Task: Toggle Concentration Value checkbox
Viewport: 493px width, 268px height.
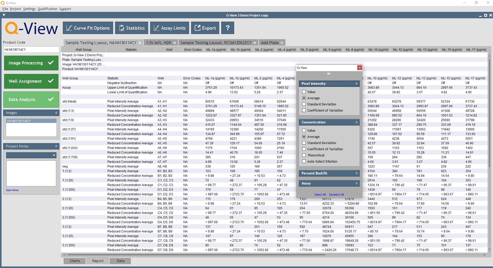Action: [x=304, y=130]
